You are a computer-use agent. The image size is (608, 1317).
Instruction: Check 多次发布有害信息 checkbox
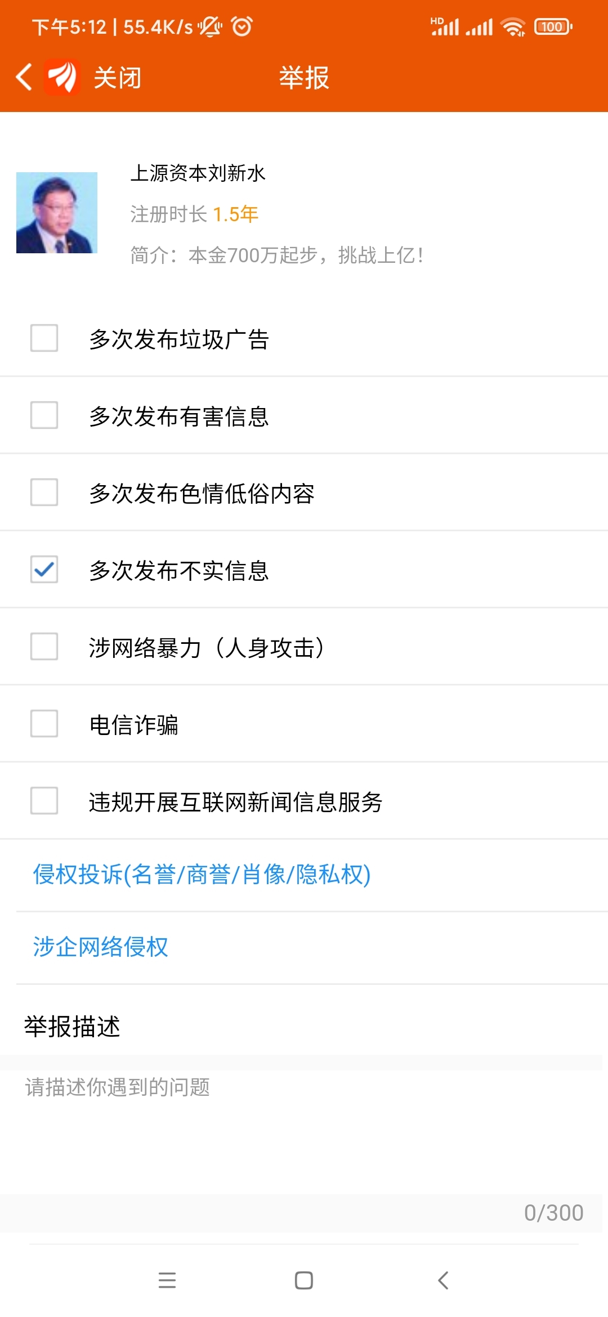(44, 415)
